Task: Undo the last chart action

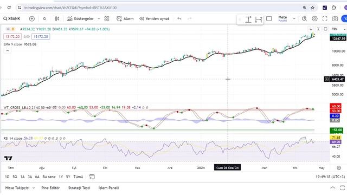Action: (179, 19)
